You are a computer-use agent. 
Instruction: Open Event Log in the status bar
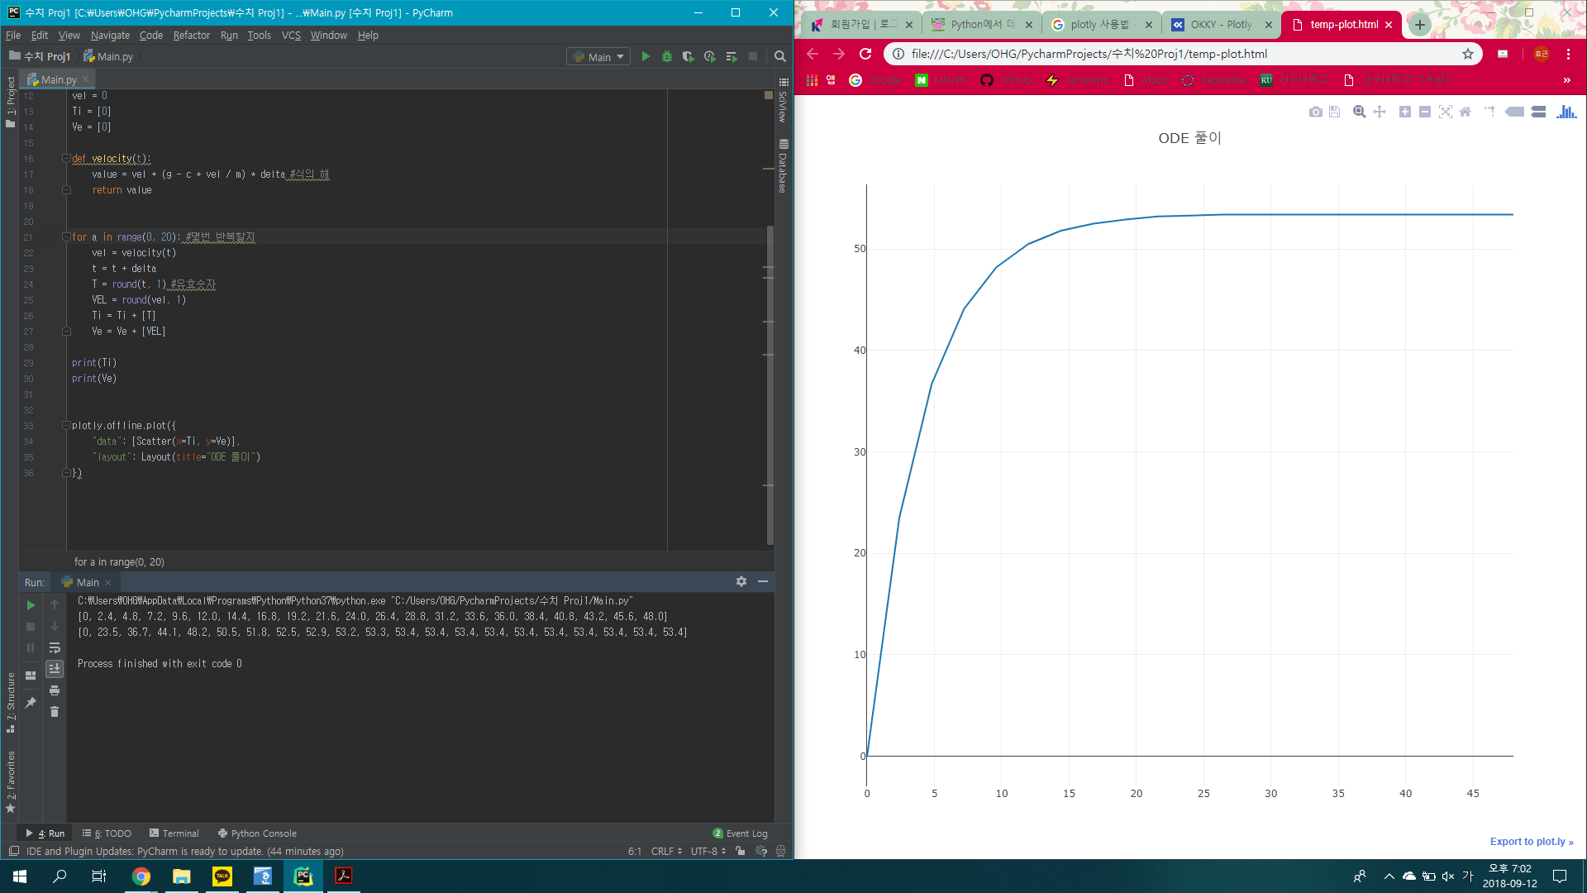point(741,833)
